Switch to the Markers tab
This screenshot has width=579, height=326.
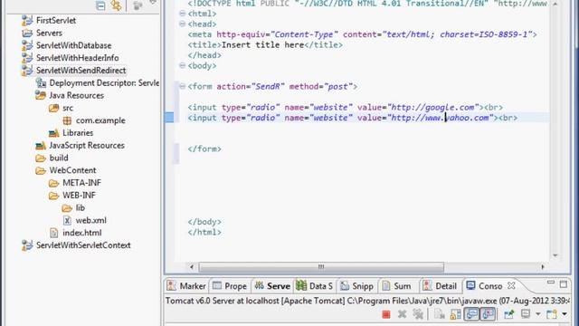click(x=186, y=286)
